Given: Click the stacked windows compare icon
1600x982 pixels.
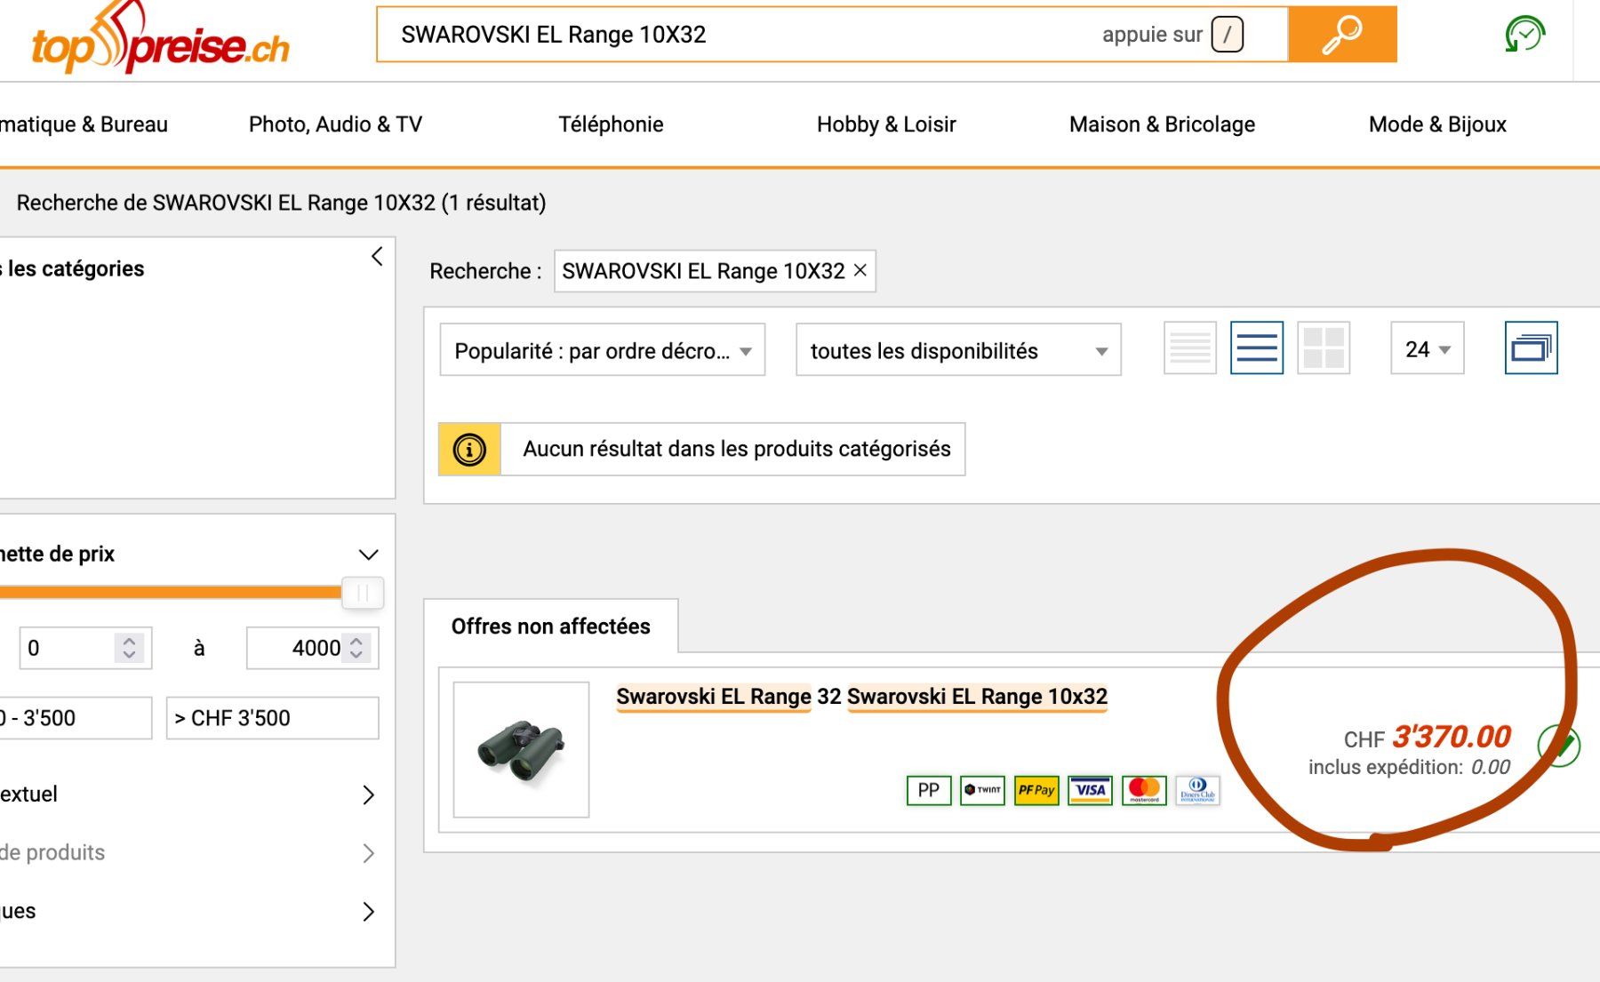Looking at the screenshot, I should (1531, 348).
